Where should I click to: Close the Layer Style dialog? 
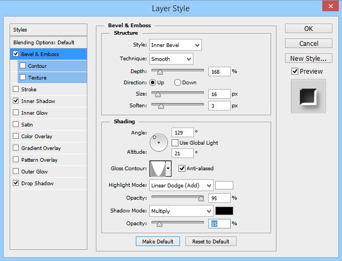pos(330,6)
